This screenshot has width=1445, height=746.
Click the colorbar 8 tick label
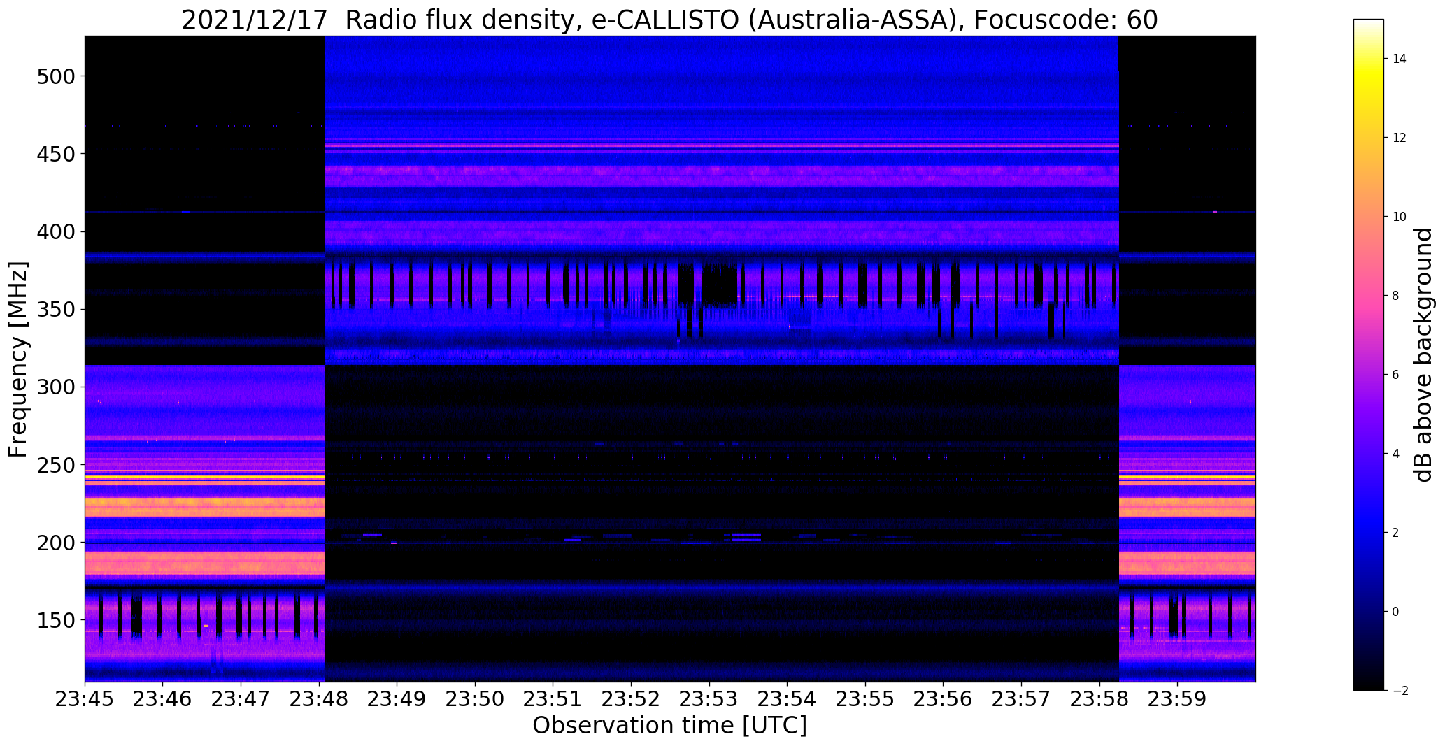coord(1395,296)
